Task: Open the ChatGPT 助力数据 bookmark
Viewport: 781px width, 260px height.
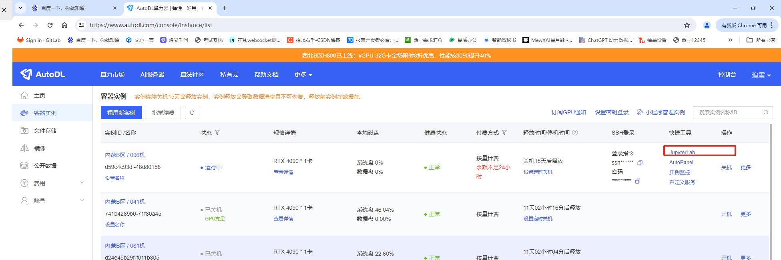Action: 606,40
